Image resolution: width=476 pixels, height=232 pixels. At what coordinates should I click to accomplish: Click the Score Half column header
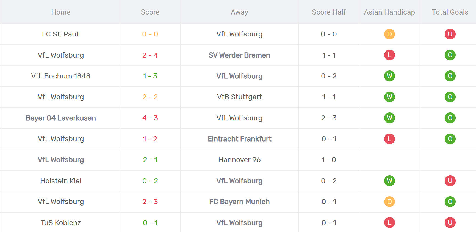tap(329, 12)
